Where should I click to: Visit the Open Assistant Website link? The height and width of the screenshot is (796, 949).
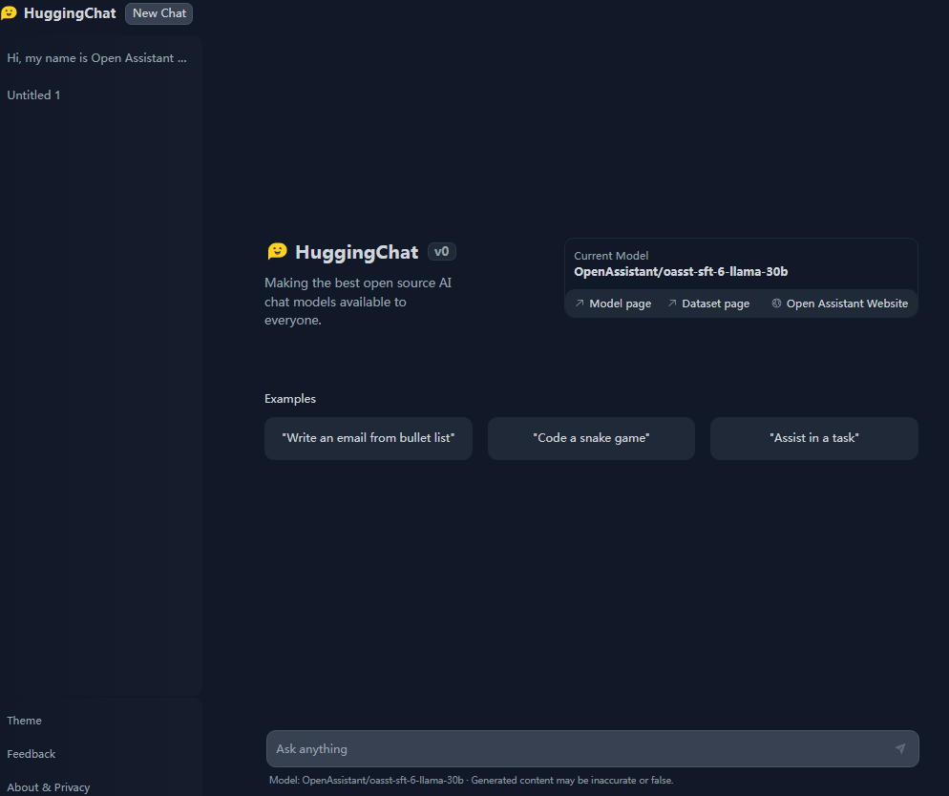click(839, 304)
